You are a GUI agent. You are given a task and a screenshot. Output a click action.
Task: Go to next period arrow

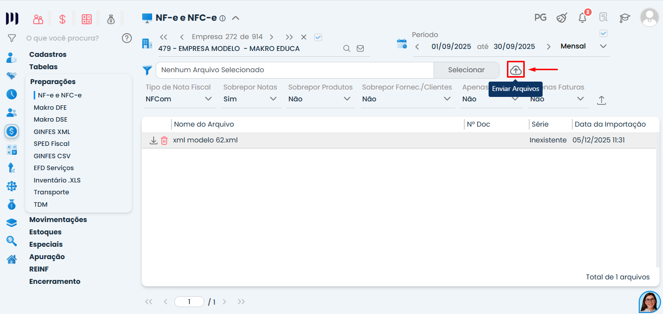click(x=549, y=46)
